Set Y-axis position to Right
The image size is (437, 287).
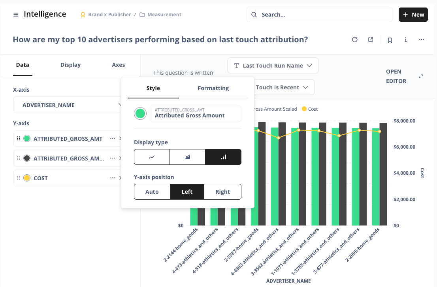click(x=222, y=192)
